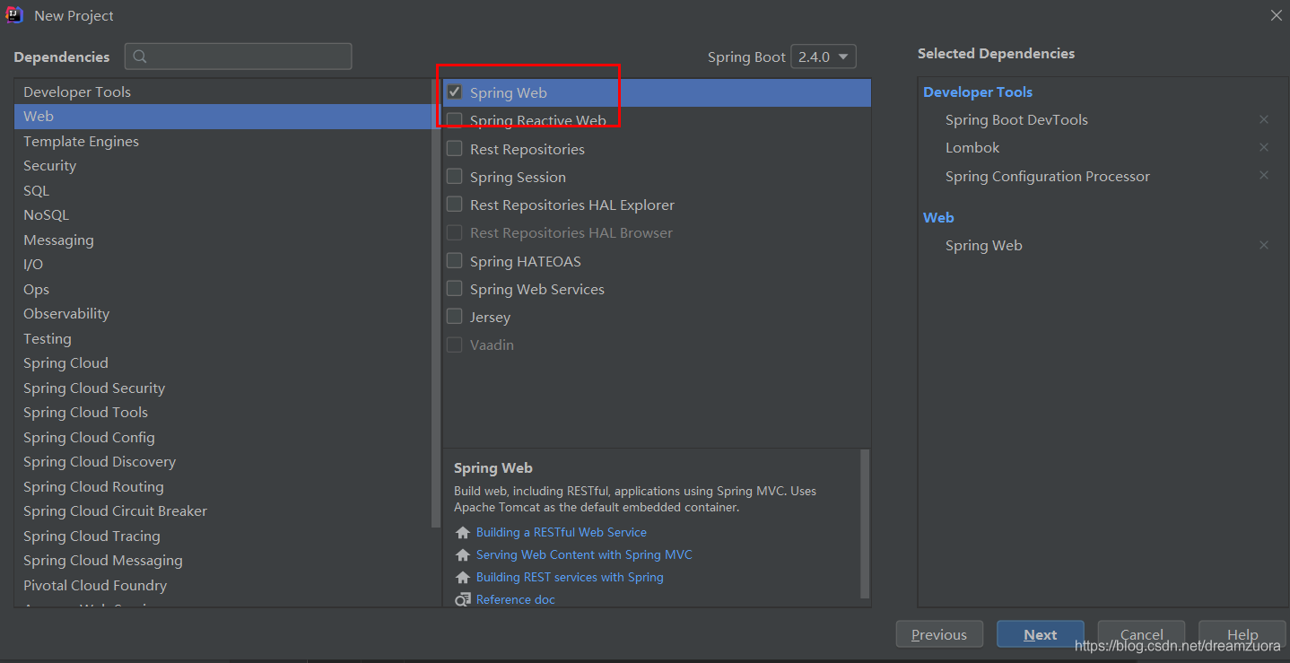Select the Web category

(x=223, y=117)
